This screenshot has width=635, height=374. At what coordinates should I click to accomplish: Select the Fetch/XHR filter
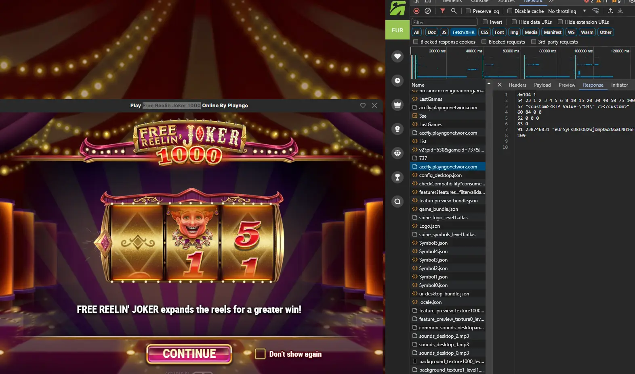pos(463,32)
